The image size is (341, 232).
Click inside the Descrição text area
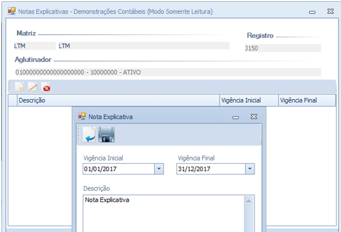[164, 214]
